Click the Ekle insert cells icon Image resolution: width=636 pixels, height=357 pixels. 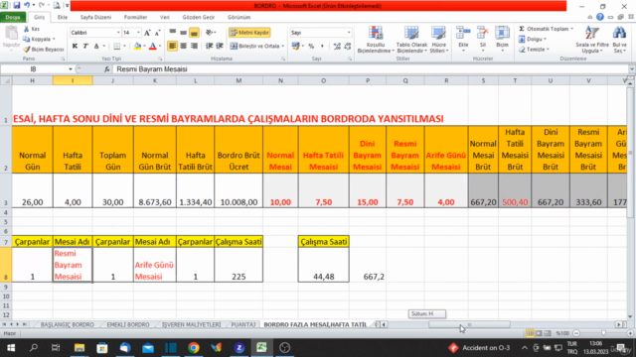[463, 33]
